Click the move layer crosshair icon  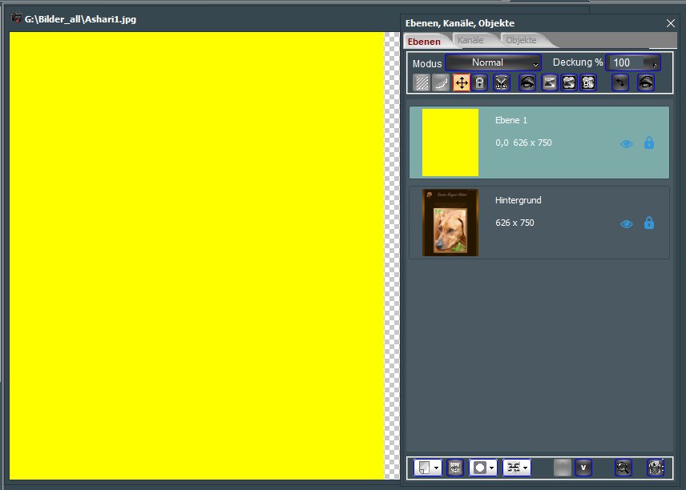(462, 82)
